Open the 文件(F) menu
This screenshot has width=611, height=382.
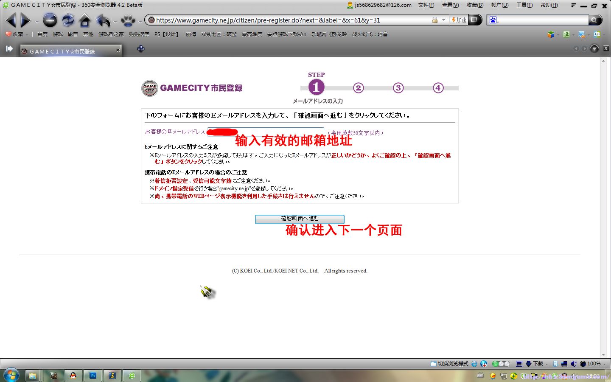pyautogui.click(x=426, y=5)
